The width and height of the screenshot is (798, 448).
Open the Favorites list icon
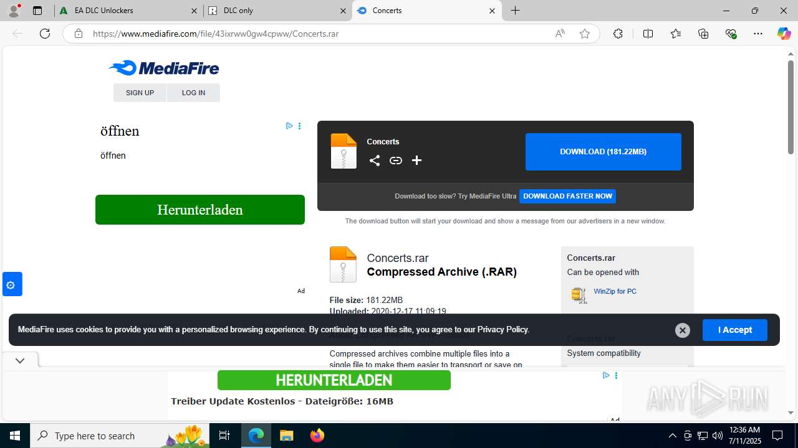coord(676,34)
